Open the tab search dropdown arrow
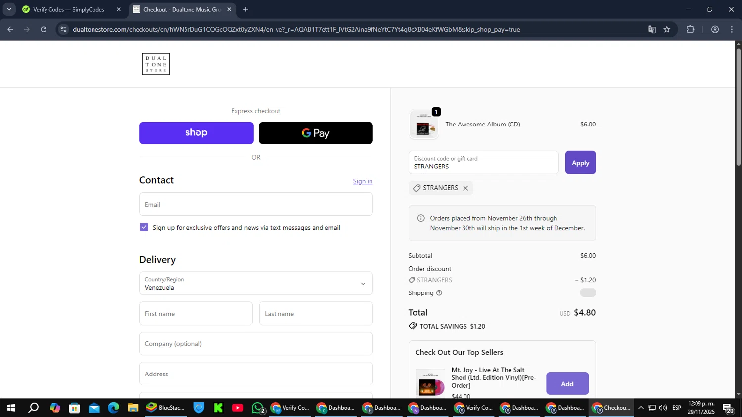 click(9, 9)
